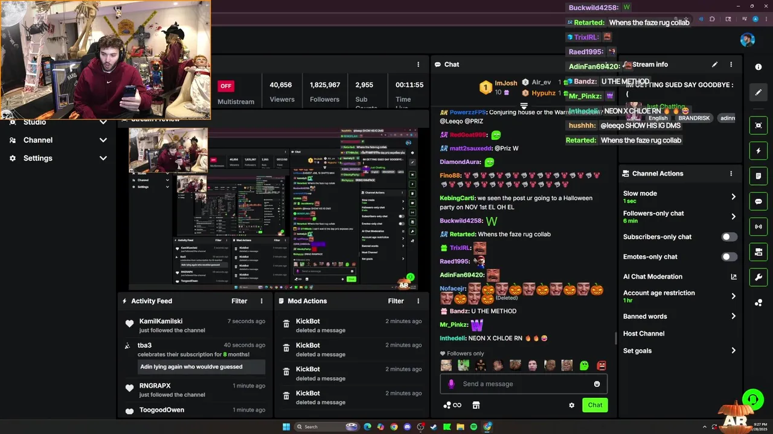Open Followers-only chat options chevron
The width and height of the screenshot is (773, 434).
click(x=733, y=216)
